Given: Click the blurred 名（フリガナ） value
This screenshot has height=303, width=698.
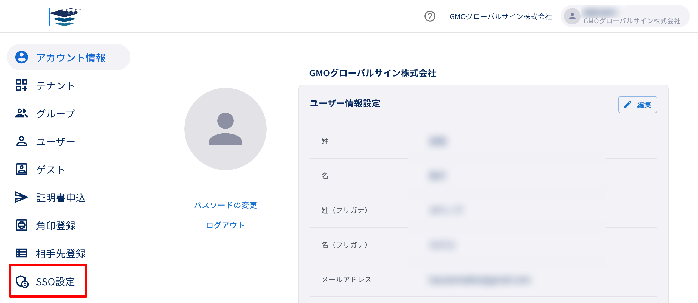Looking at the screenshot, I should coord(442,245).
